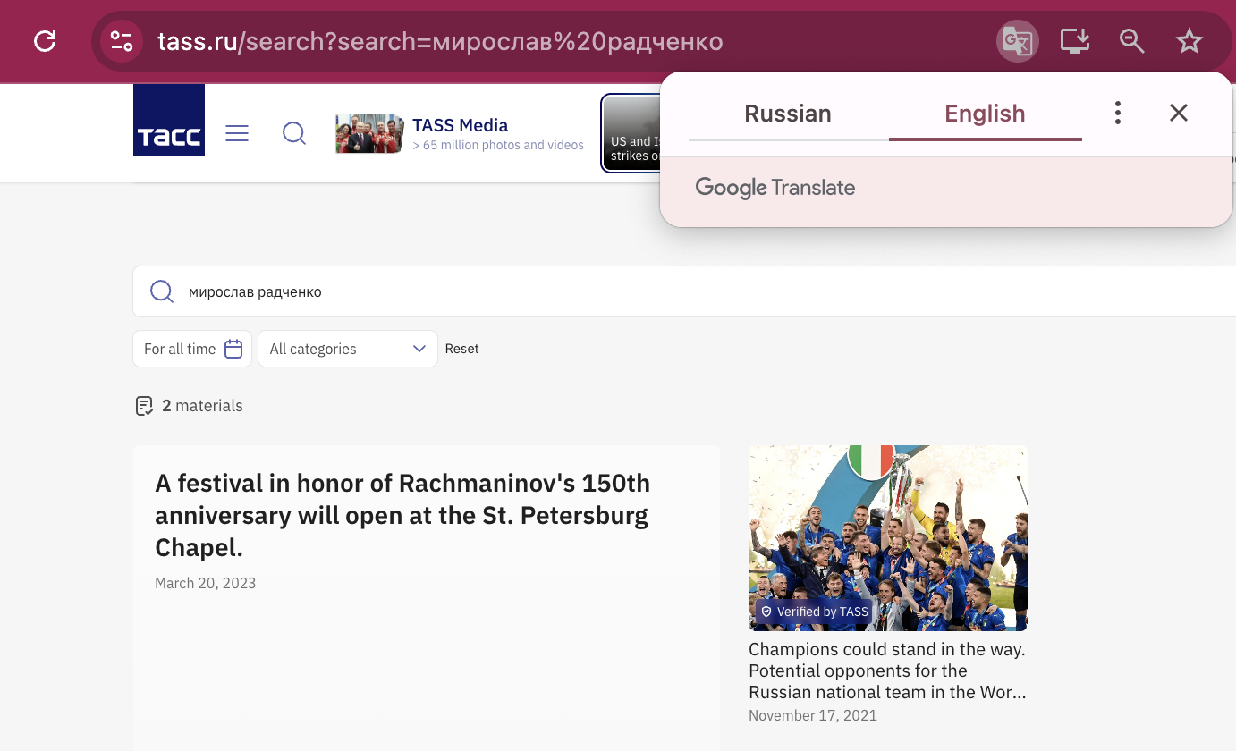Image resolution: width=1236 pixels, height=751 pixels.
Task: Open the TASS hamburger menu
Action: 237,133
